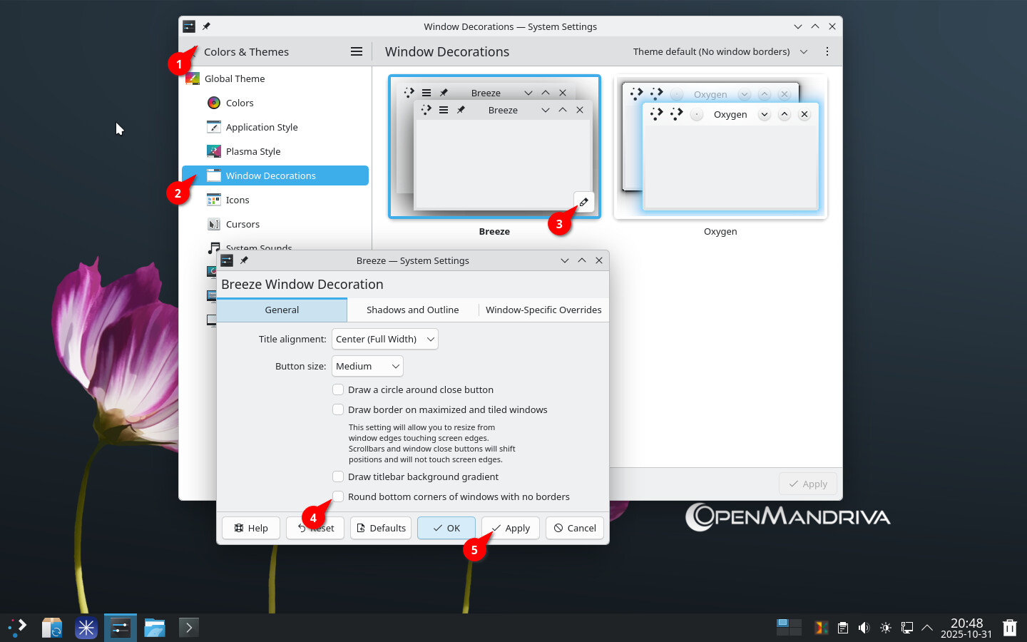
Task: Open Cursors settings from sidebar
Action: (242, 224)
